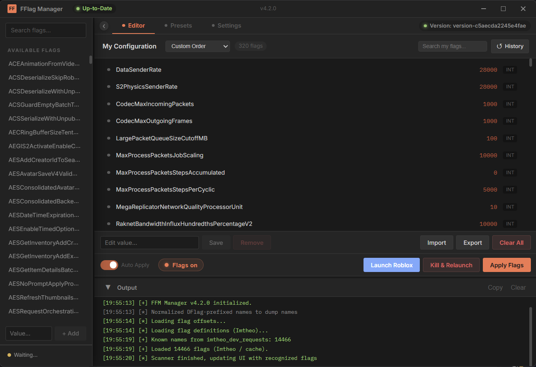The height and width of the screenshot is (367, 536).
Task: Click the INT badge for CodecMaxIncomingPackets
Action: [510, 104]
